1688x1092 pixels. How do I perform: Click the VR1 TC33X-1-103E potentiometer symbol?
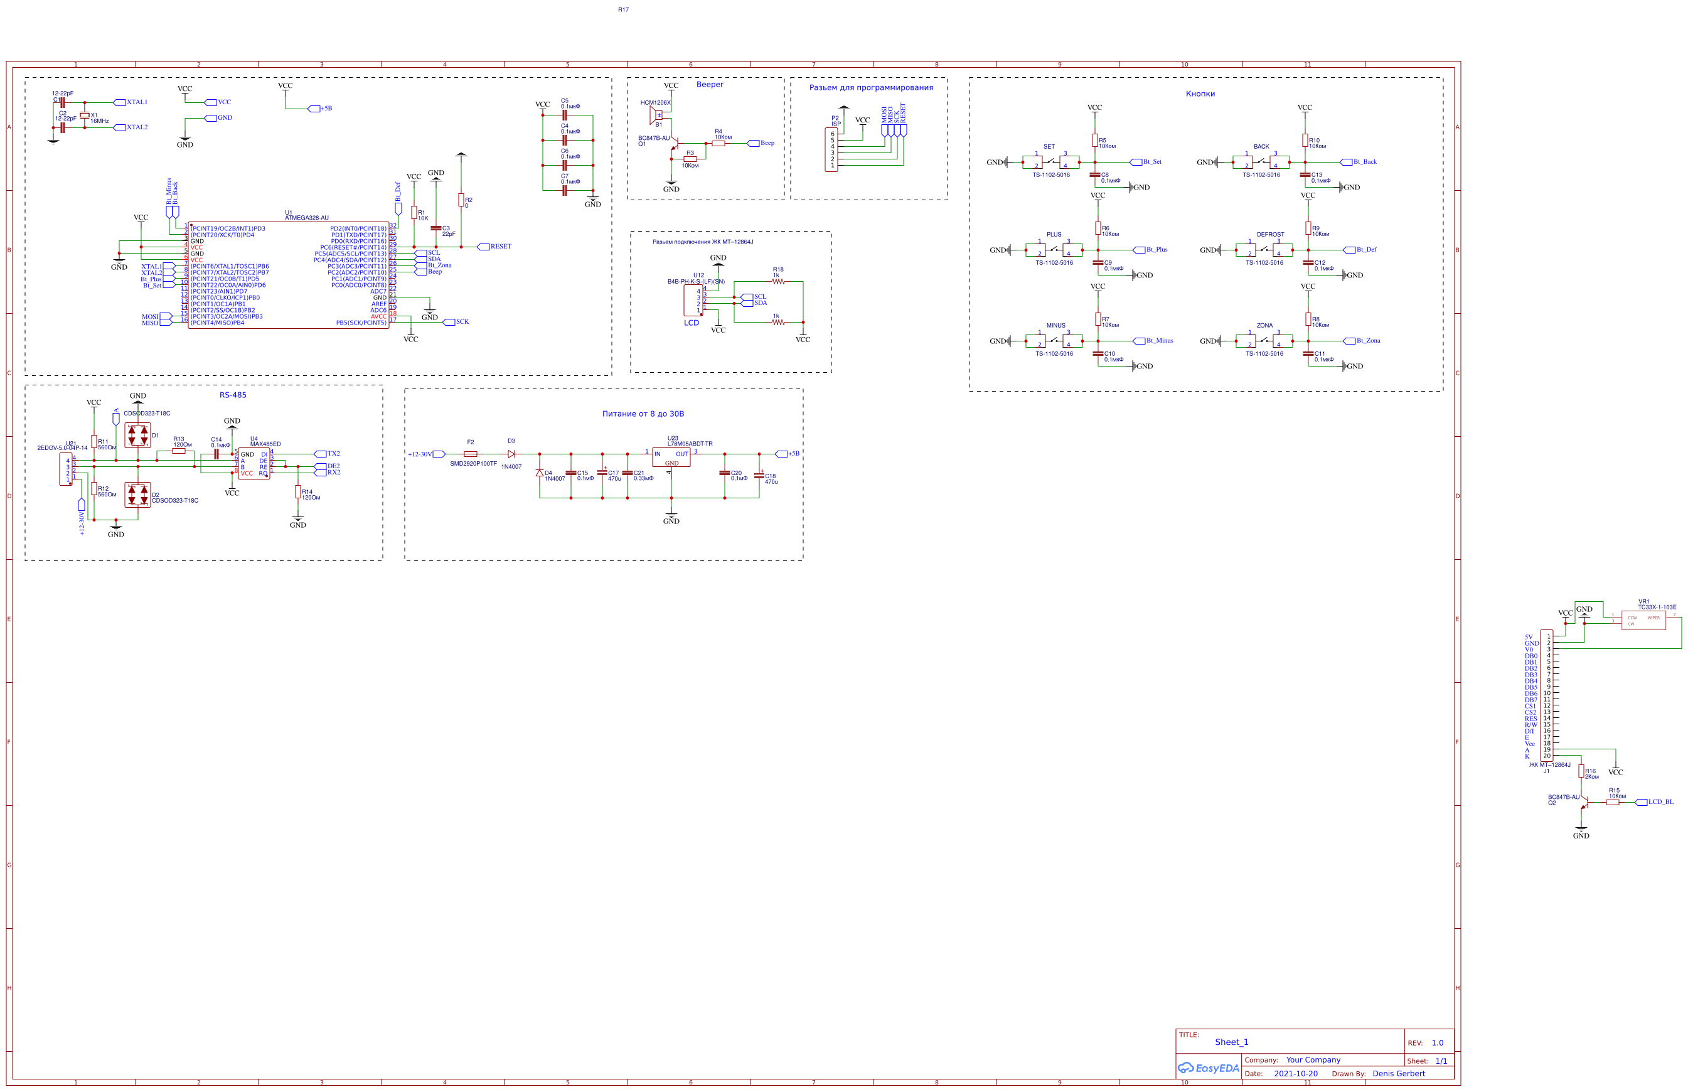pyautogui.click(x=1643, y=621)
